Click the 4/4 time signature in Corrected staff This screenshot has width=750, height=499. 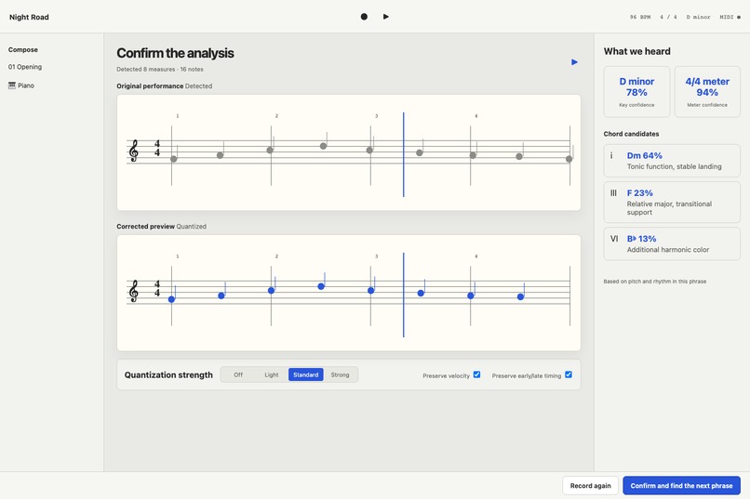(157, 288)
